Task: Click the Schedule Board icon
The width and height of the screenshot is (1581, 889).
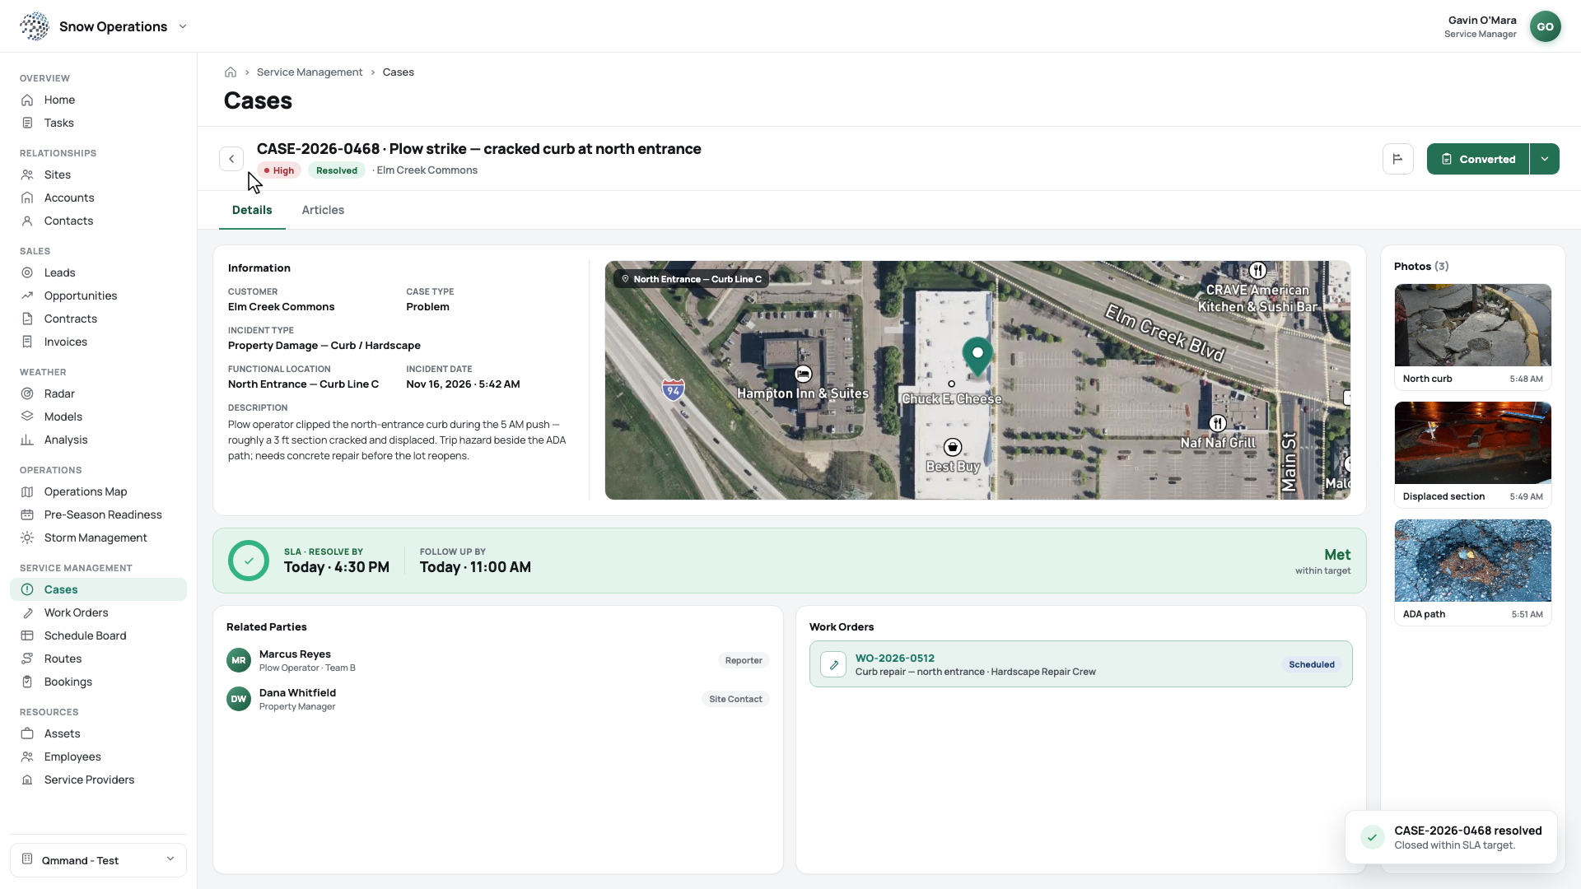Action: (27, 635)
